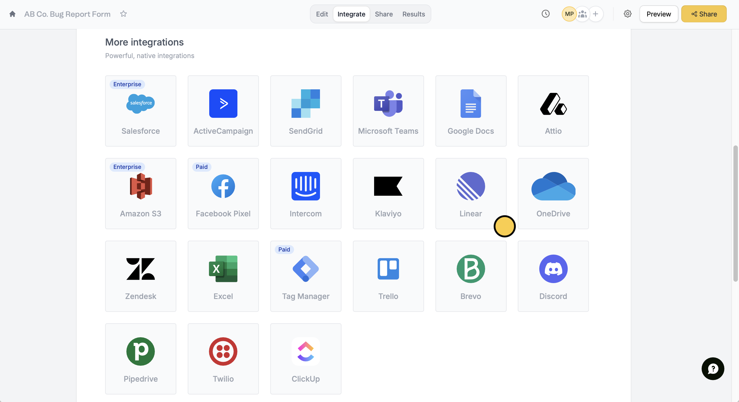Viewport: 739px width, 402px height.
Task: Select the Salesforce integration card
Action: (x=141, y=111)
